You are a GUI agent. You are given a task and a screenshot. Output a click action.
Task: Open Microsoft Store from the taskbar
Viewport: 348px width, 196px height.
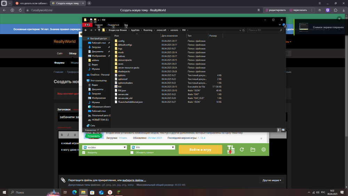click(92, 193)
